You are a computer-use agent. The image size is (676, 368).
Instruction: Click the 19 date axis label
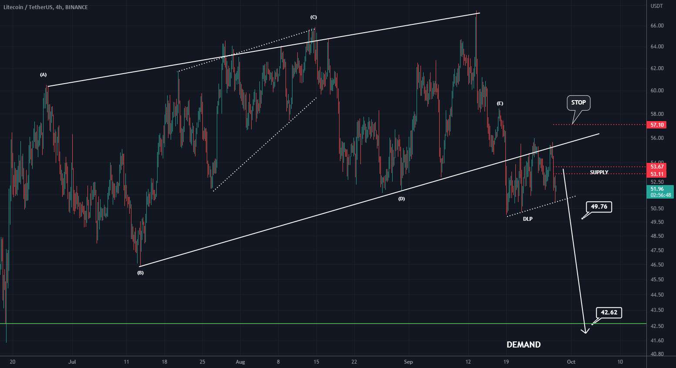coord(506,362)
